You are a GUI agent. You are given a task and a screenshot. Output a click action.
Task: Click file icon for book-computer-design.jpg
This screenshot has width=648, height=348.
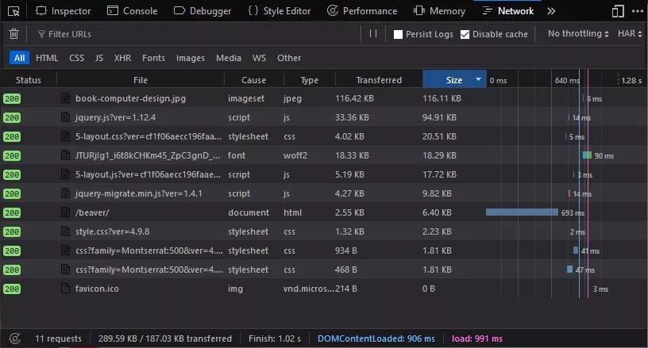pyautogui.click(x=67, y=98)
